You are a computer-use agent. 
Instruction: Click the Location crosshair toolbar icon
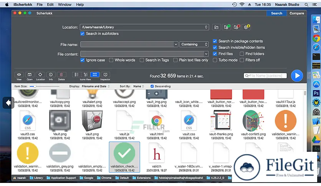click(x=40, y=75)
